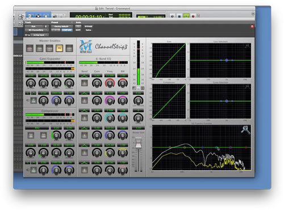284x210 pixels.
Task: Open filter type selector of blue EQ band
Action: pos(84,128)
